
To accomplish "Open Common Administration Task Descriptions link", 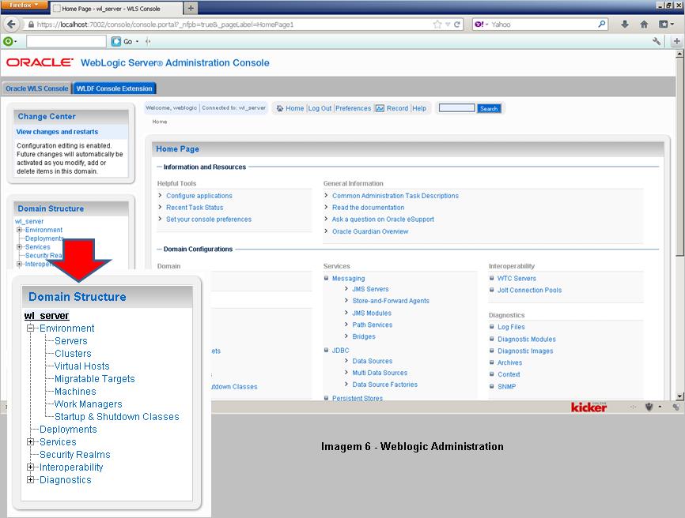I will click(x=395, y=196).
